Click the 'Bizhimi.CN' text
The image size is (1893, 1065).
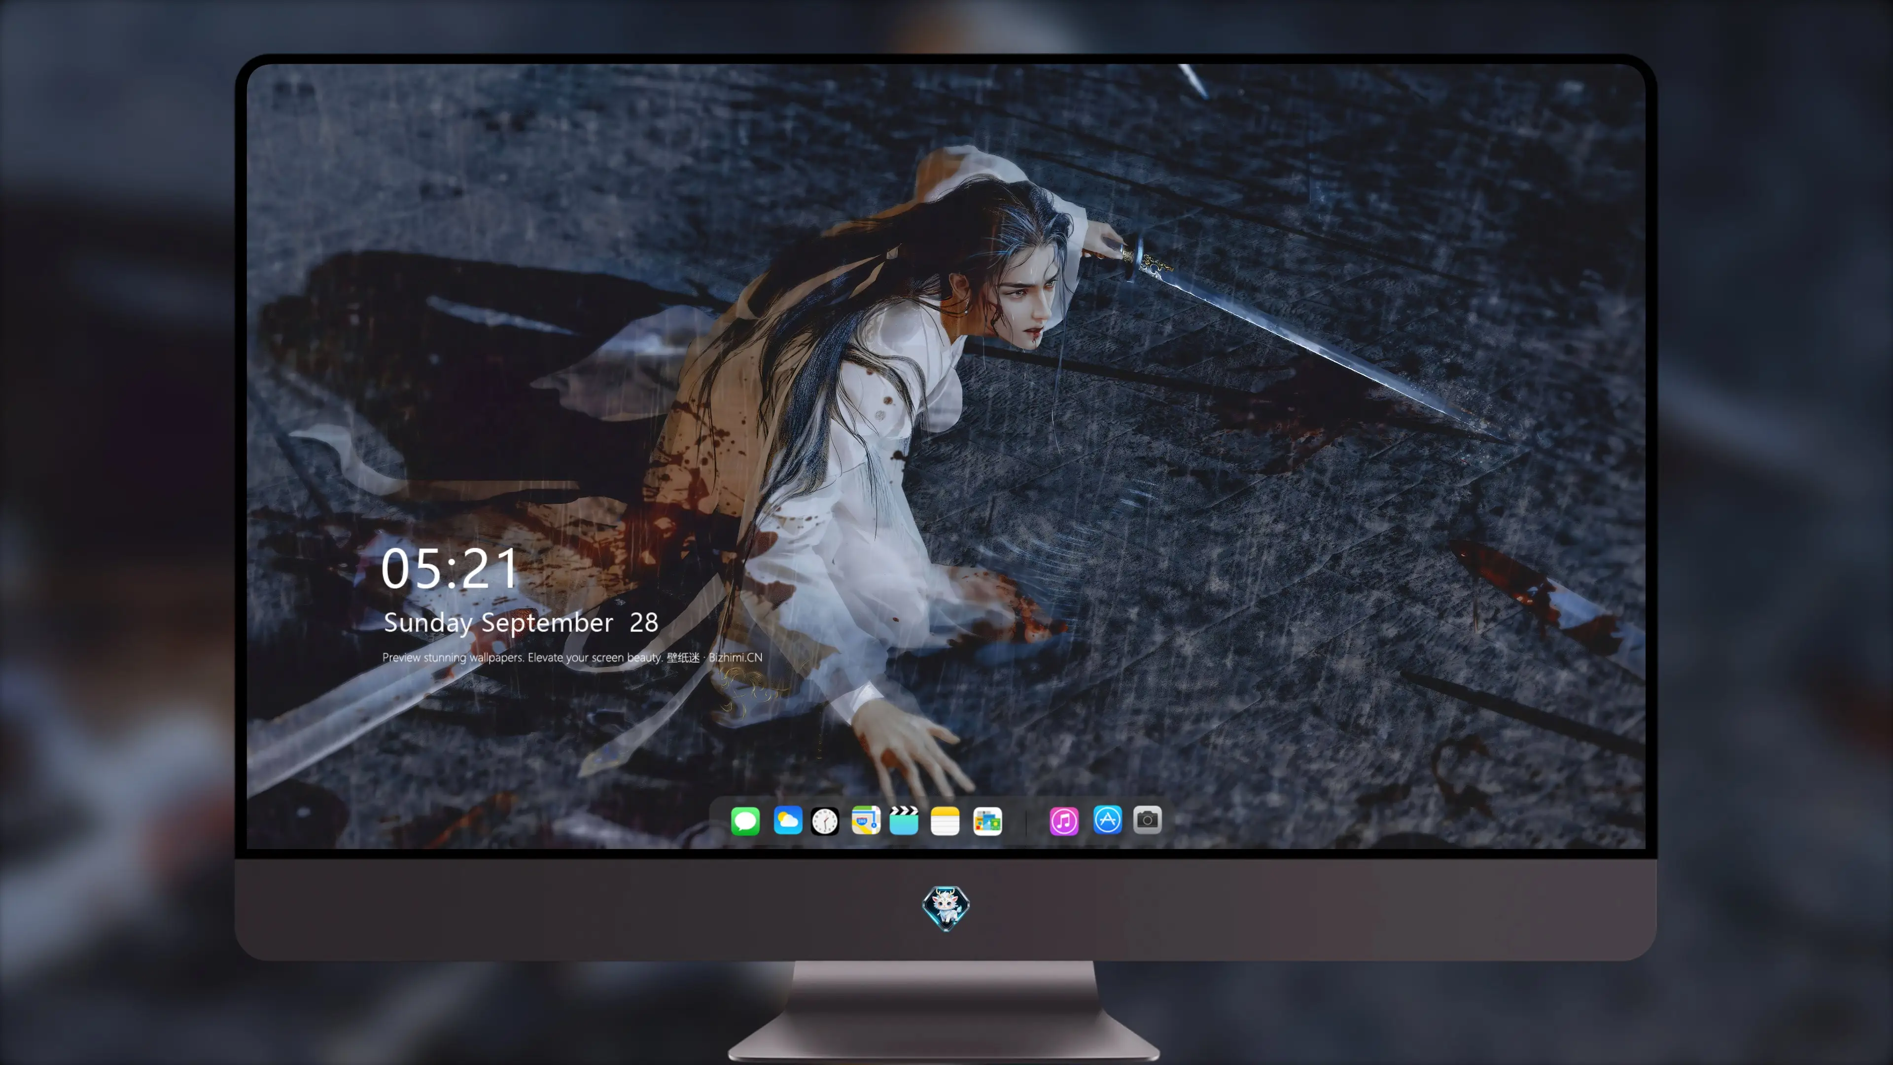tap(736, 657)
